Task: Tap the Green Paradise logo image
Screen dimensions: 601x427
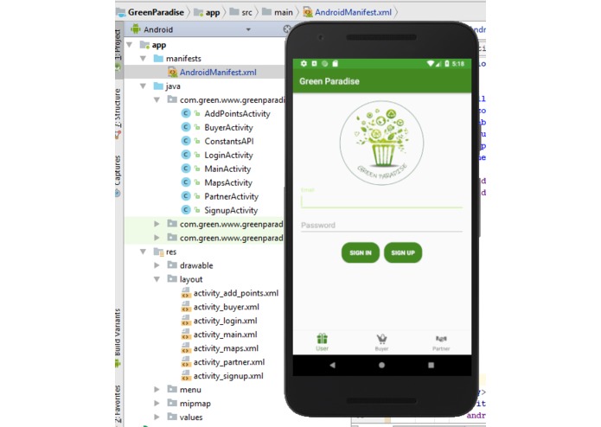Action: (381, 143)
